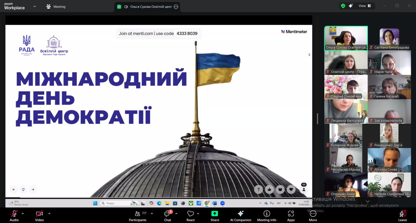416x223 pixels.
Task: Click the React heart icon
Action: (190, 214)
